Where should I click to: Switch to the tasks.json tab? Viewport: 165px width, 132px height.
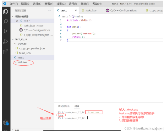[89, 10]
